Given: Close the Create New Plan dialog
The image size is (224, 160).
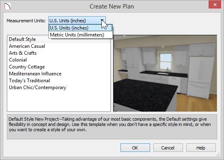Looking at the screenshot, I should (215, 5).
